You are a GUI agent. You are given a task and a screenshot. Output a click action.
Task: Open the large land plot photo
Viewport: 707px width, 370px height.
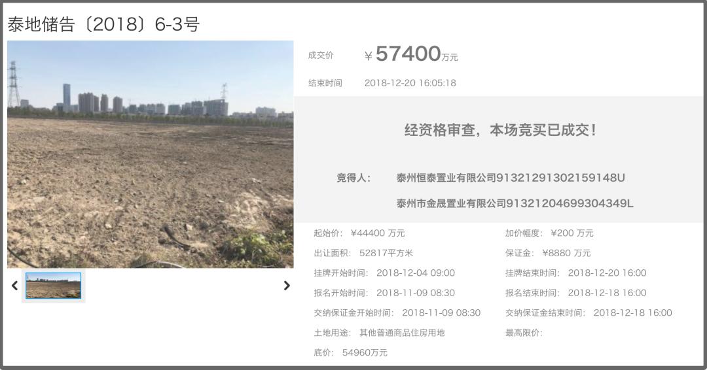point(150,154)
